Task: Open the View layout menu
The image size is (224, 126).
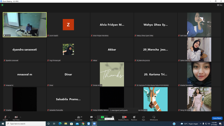Action: [220, 5]
